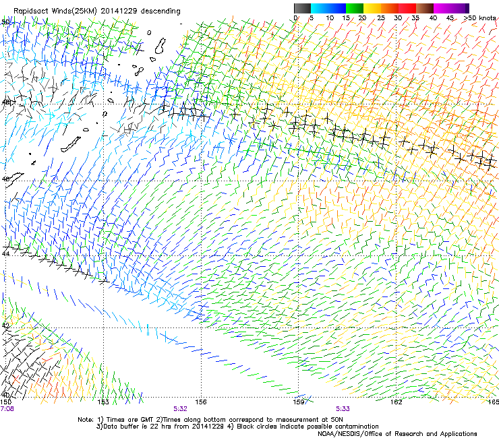The width and height of the screenshot is (499, 438).
Task: Select the red 30-35 knots legend swatch
Action: [x=407, y=8]
